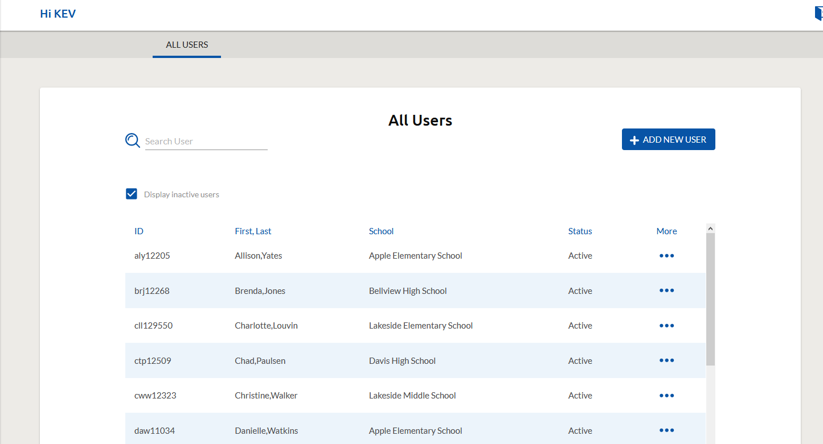Open more options for Brenda Jones

(666, 291)
